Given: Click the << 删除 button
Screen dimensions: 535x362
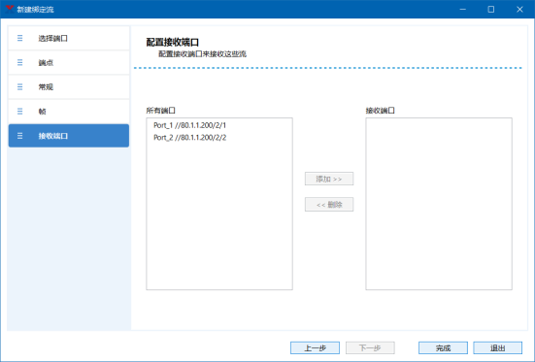Looking at the screenshot, I should pos(329,205).
